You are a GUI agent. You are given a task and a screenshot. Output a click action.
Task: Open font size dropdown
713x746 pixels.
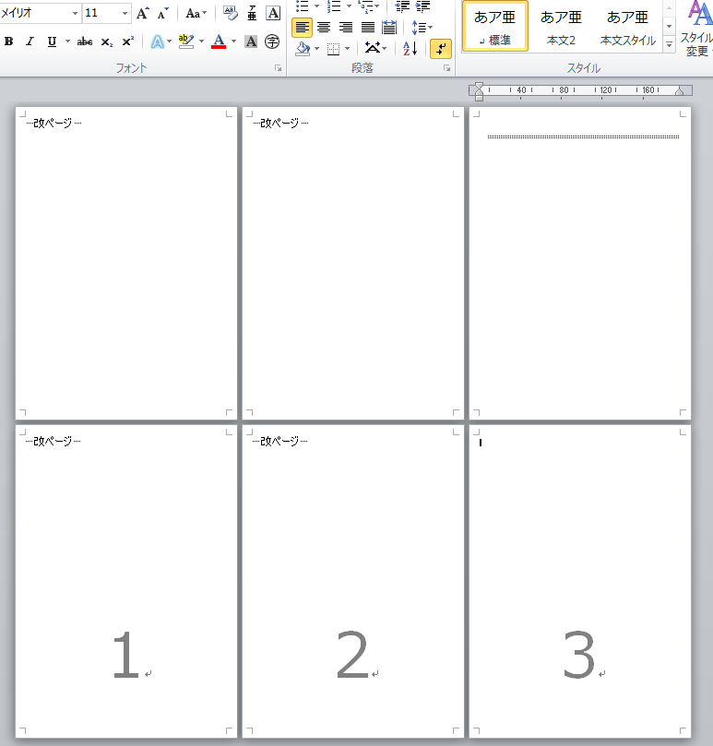click(x=125, y=13)
